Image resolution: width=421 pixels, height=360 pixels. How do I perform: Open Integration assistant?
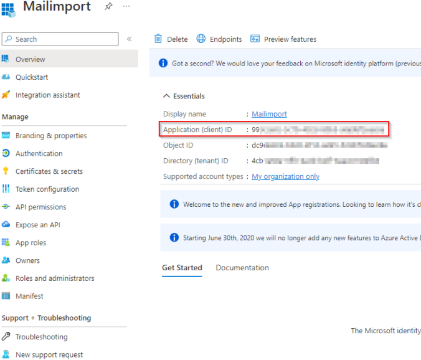48,95
